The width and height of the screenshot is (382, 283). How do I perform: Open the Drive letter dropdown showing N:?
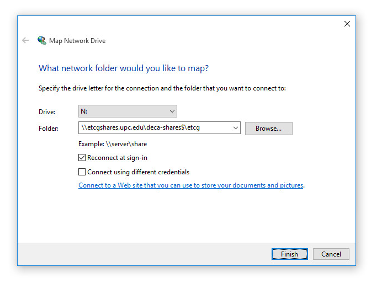(128, 111)
